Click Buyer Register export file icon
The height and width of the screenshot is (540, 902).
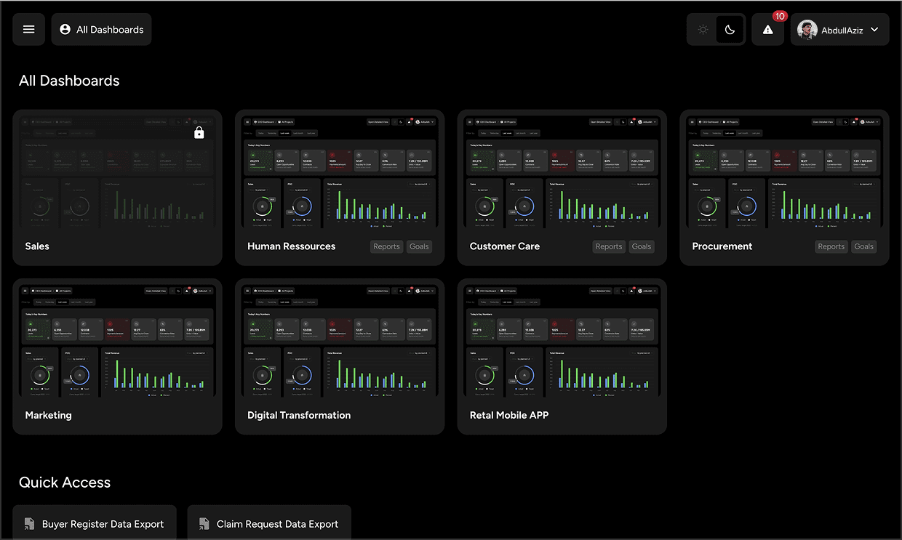tap(30, 524)
